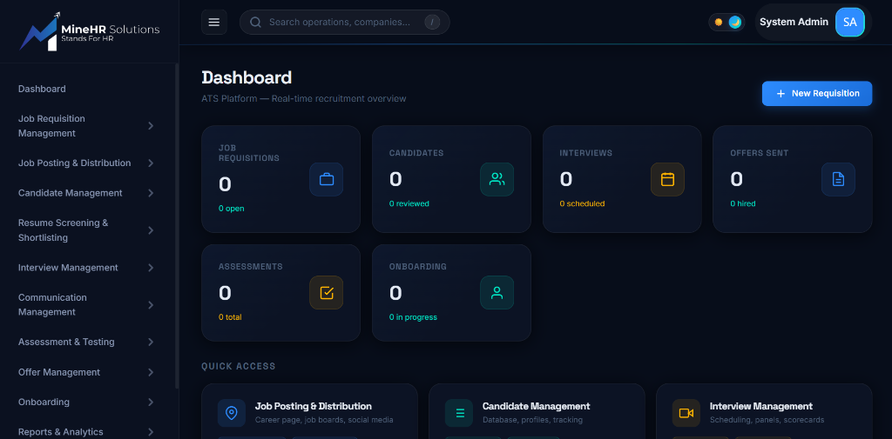
Task: Click the search magnifier icon
Action: click(255, 22)
